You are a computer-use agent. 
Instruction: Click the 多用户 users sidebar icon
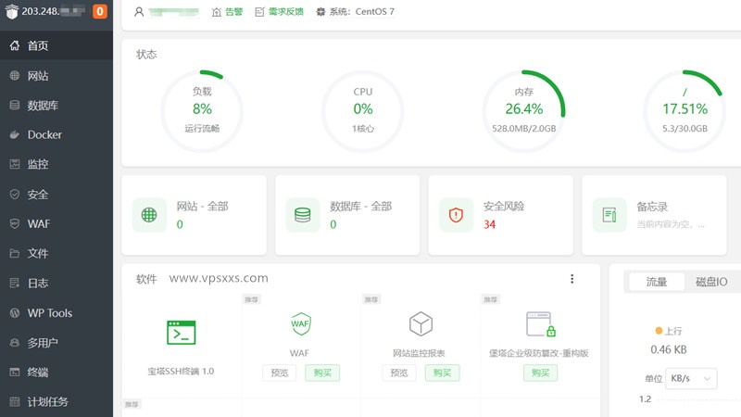pos(15,342)
